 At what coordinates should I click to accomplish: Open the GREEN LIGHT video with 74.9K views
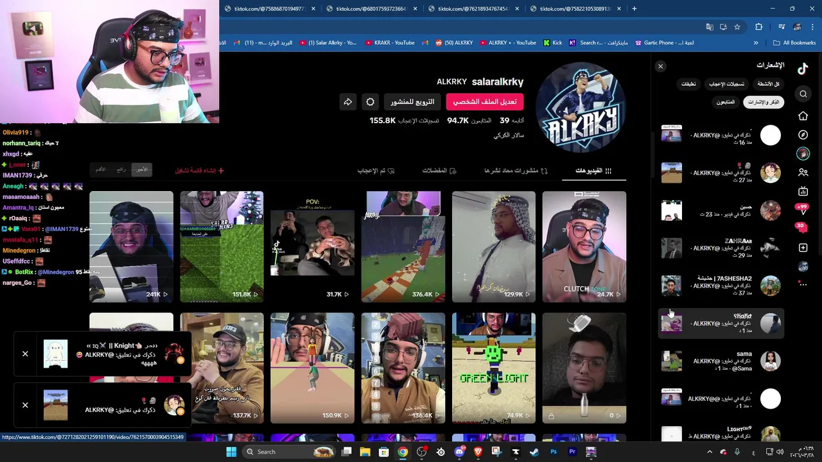[x=493, y=368]
